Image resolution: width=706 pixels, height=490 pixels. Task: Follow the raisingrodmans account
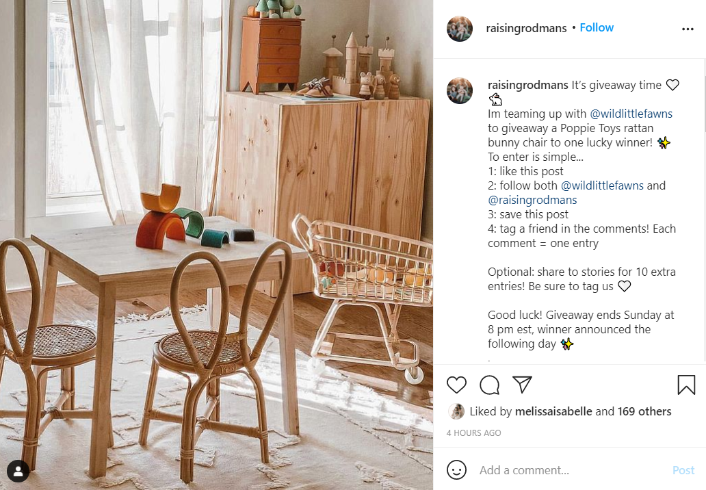[596, 27]
